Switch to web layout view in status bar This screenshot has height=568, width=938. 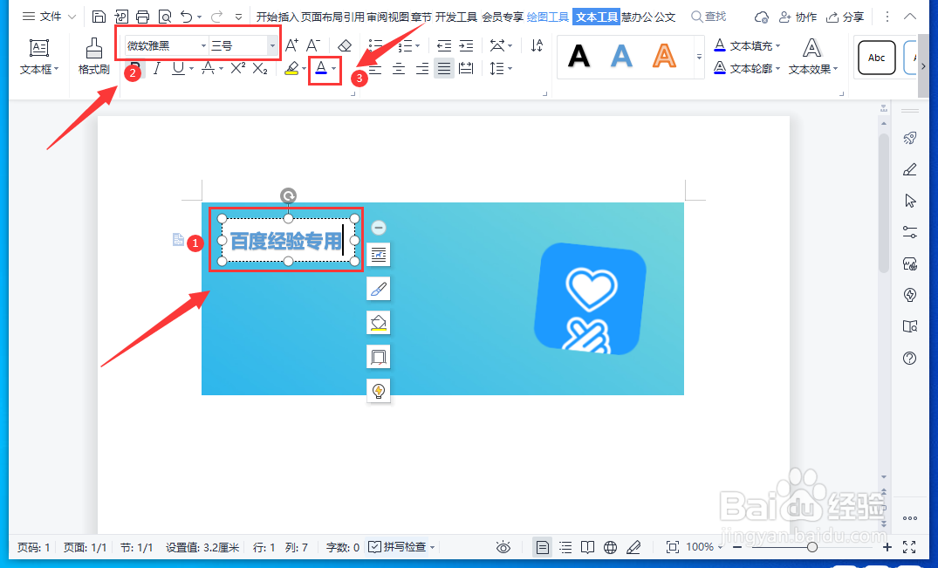pyautogui.click(x=610, y=547)
